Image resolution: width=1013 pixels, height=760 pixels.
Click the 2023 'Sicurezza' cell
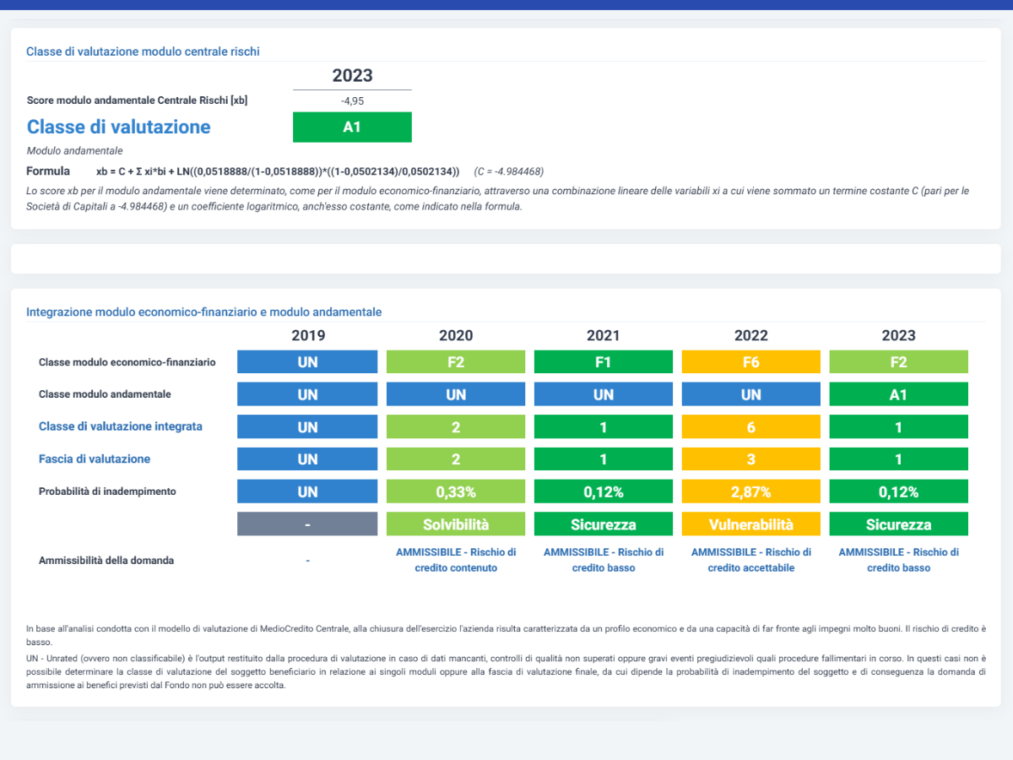click(x=899, y=524)
